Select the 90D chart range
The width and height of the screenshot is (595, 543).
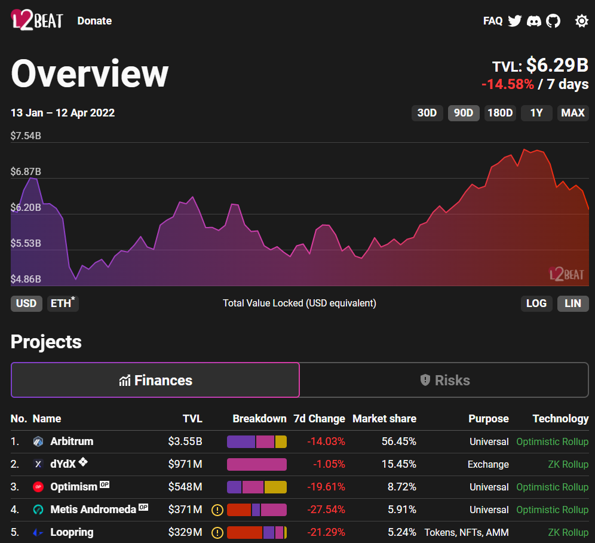coord(464,113)
